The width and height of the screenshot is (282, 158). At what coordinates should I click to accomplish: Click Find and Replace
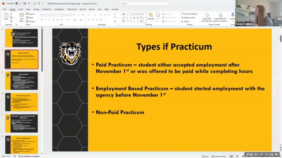click(190, 14)
